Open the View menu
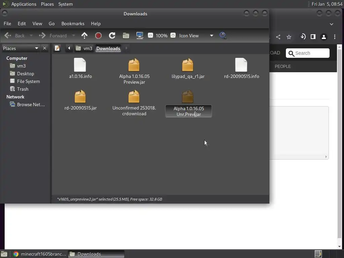344x258 pixels. click(x=37, y=24)
